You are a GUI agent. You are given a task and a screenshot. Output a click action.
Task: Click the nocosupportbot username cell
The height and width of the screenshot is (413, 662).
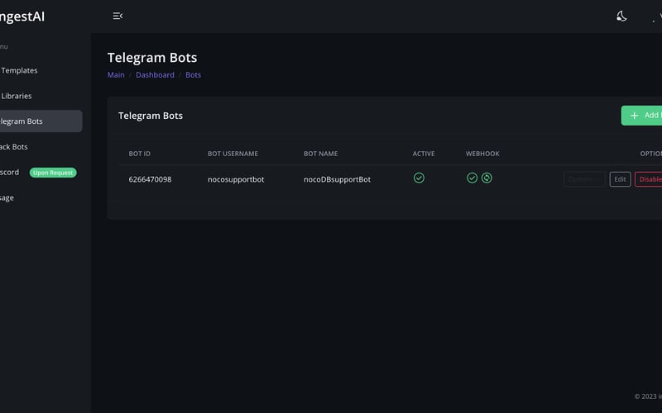(x=236, y=179)
